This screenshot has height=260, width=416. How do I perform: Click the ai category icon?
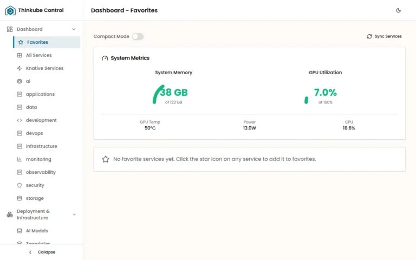(x=19, y=81)
